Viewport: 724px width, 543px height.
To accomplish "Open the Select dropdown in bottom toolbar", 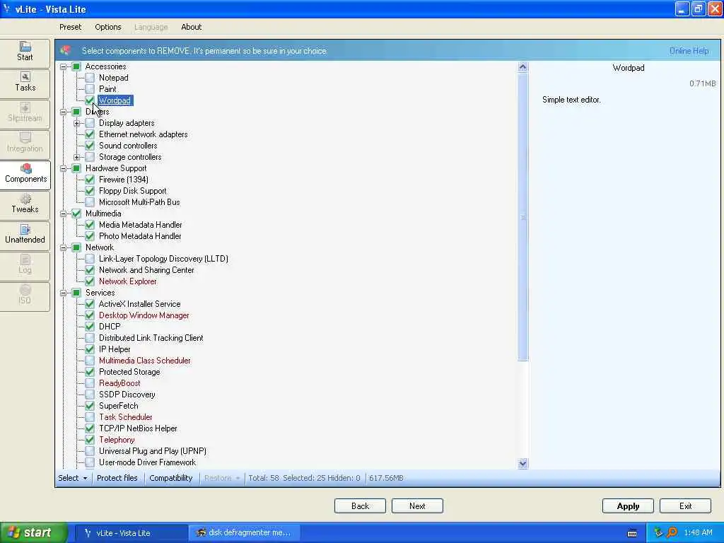I will pos(73,478).
